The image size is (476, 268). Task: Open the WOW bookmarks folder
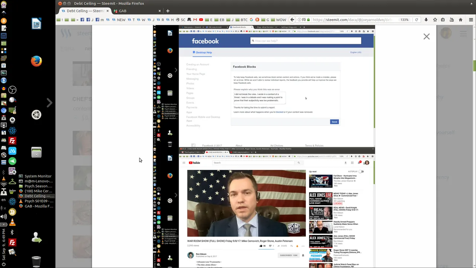pos(279,20)
